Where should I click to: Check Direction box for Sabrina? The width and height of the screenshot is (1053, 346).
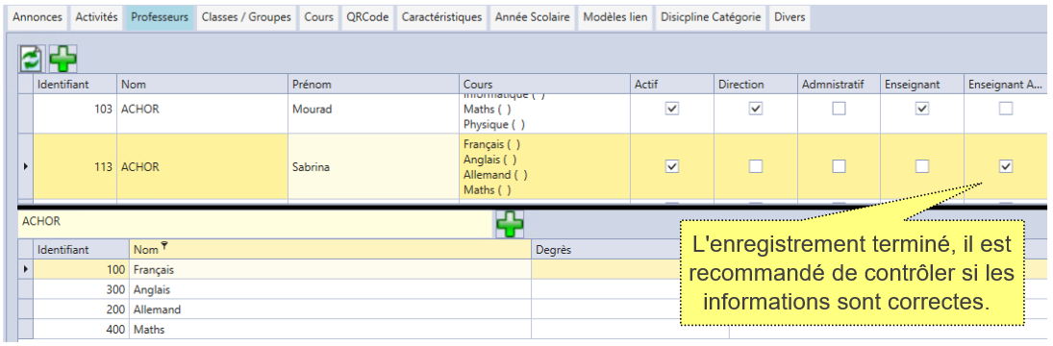(756, 166)
